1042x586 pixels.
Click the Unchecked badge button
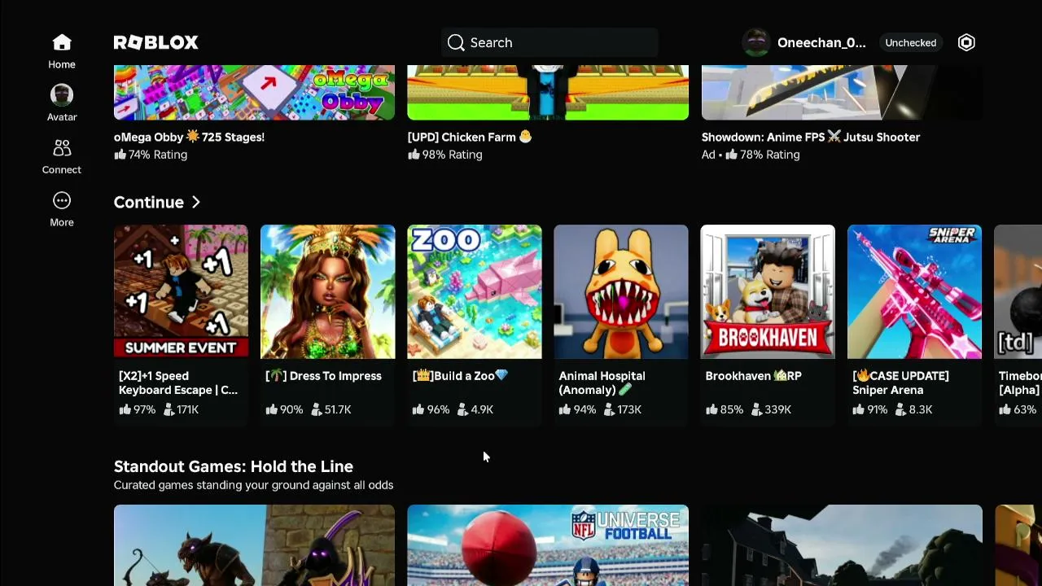point(911,42)
